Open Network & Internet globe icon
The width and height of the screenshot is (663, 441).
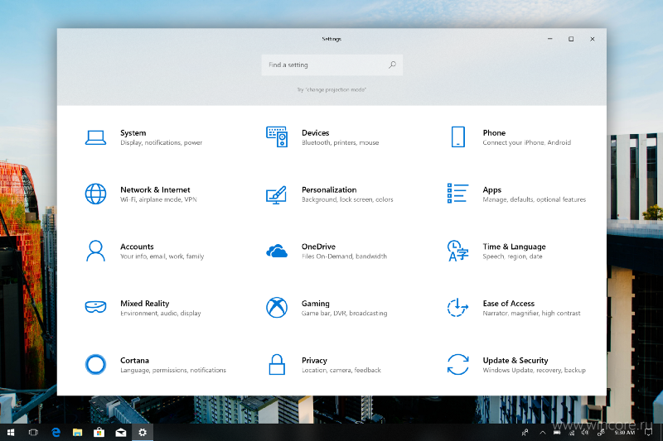95,194
